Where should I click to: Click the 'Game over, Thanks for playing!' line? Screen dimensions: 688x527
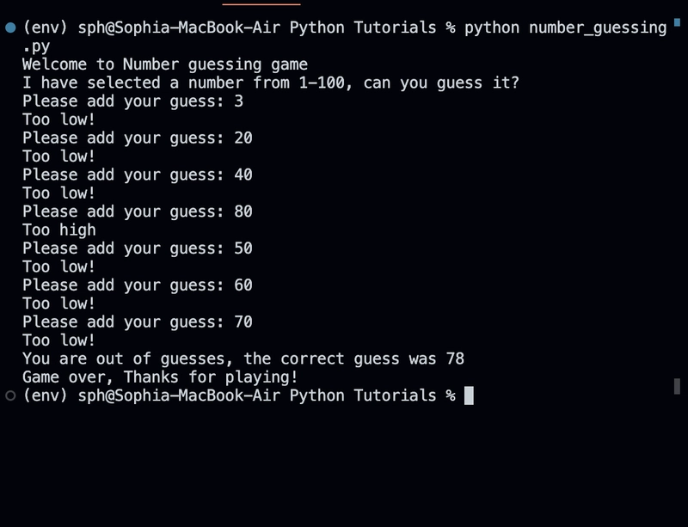click(160, 377)
